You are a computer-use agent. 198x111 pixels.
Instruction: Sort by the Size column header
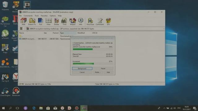[45, 33]
